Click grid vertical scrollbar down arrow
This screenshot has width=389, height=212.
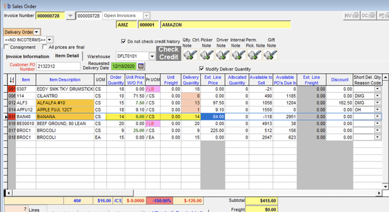click(x=385, y=186)
